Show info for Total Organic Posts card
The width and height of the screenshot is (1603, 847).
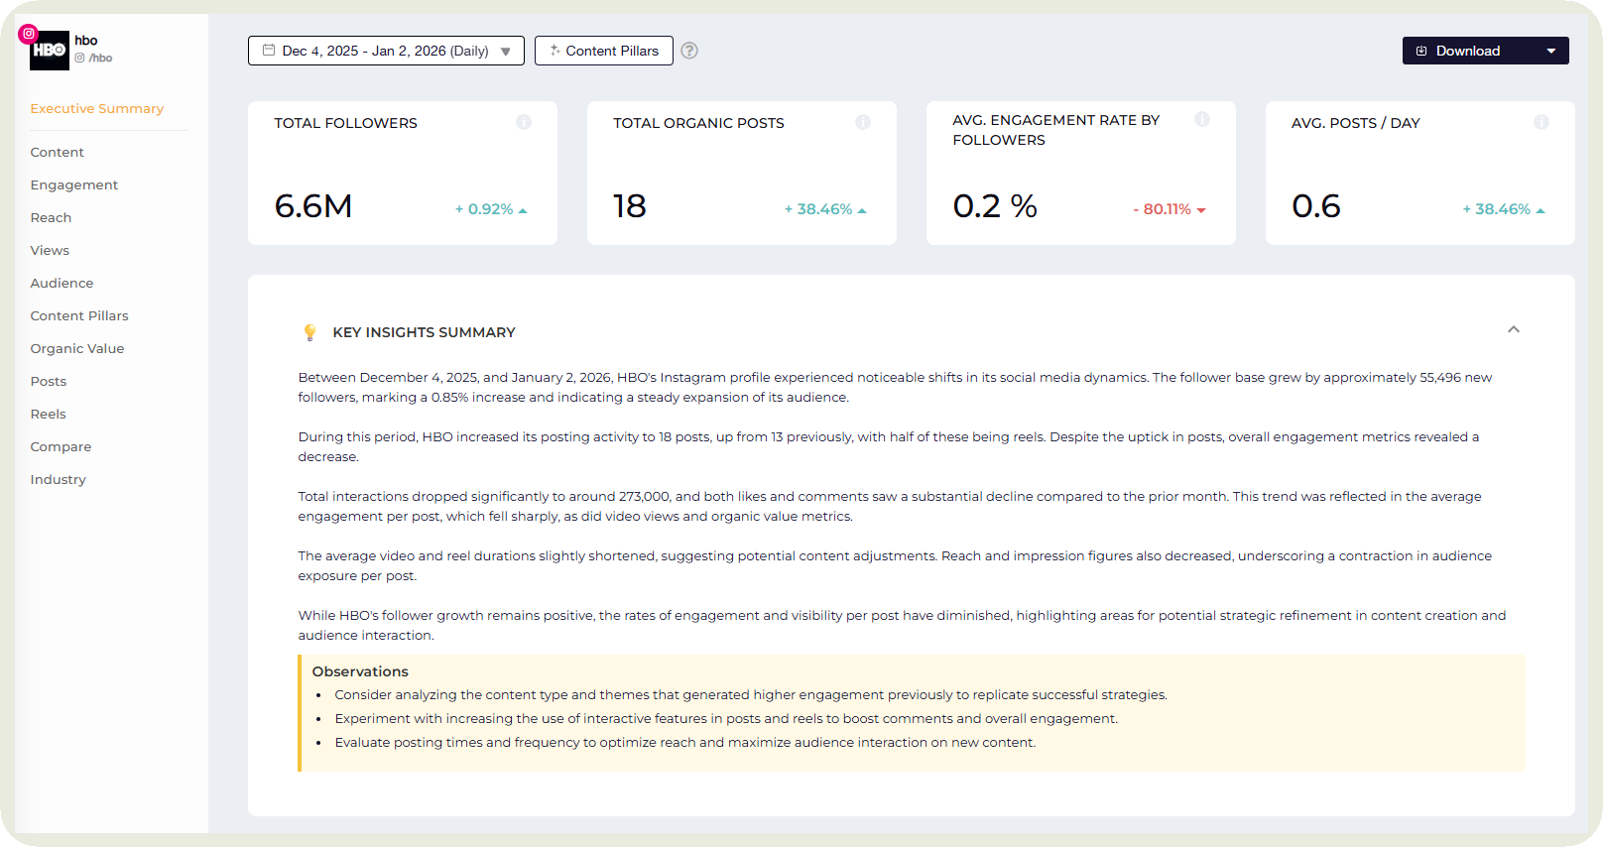(863, 122)
